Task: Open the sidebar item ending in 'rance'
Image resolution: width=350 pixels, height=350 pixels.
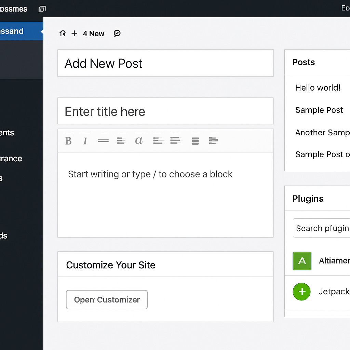Action: [x=11, y=159]
